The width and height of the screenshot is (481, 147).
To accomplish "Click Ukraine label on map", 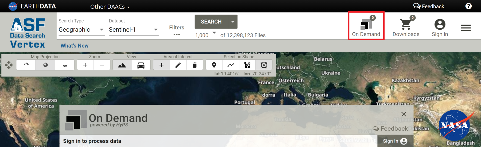I will 331,73.
